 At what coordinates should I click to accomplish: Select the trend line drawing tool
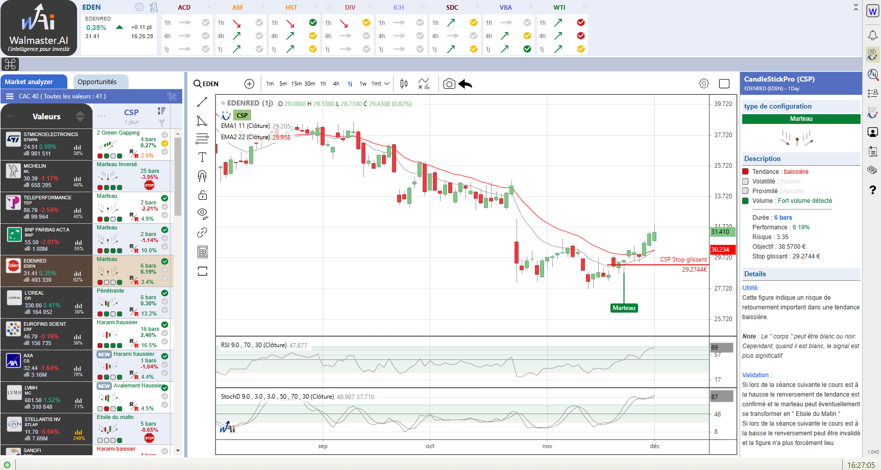[202, 102]
